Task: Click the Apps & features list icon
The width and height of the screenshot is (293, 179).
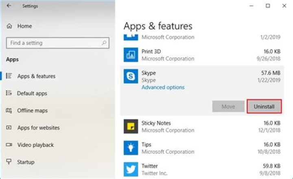Action: coord(9,76)
